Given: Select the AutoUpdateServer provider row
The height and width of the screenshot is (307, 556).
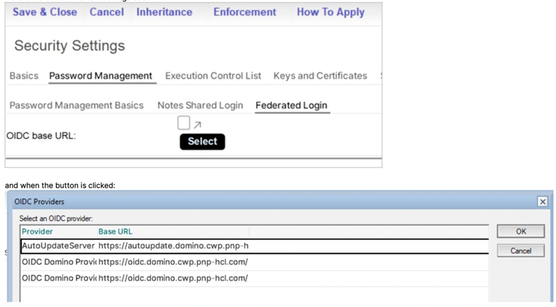Looking at the screenshot, I should point(151,246).
